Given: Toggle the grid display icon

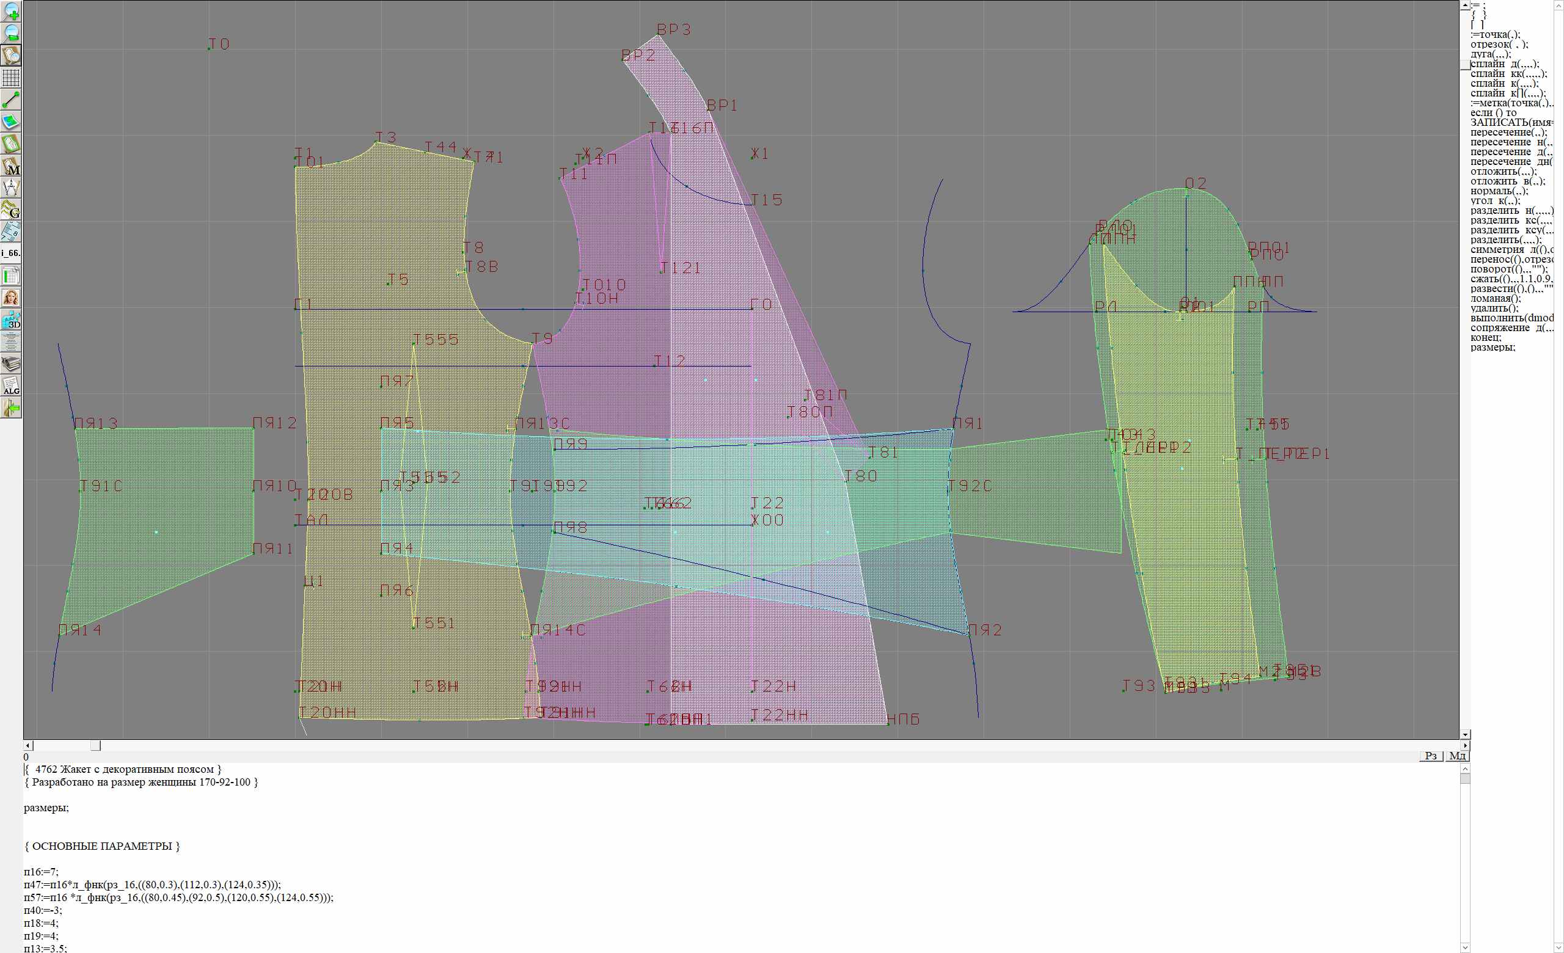Looking at the screenshot, I should point(11,78).
